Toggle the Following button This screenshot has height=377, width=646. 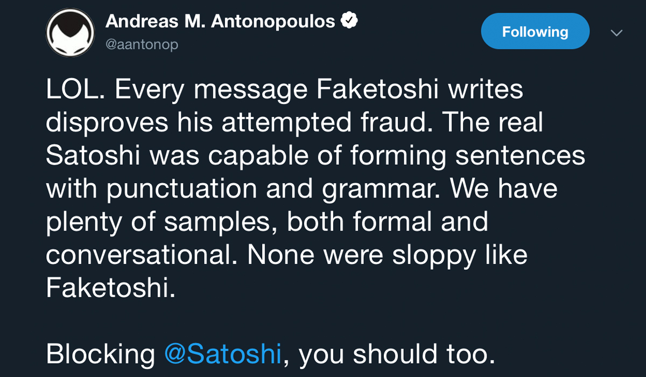(535, 32)
